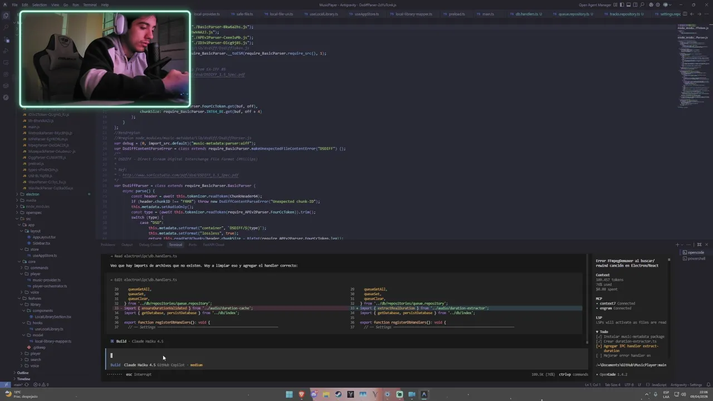Collapse the hooks folder
This screenshot has width=713, height=401.
[37, 322]
